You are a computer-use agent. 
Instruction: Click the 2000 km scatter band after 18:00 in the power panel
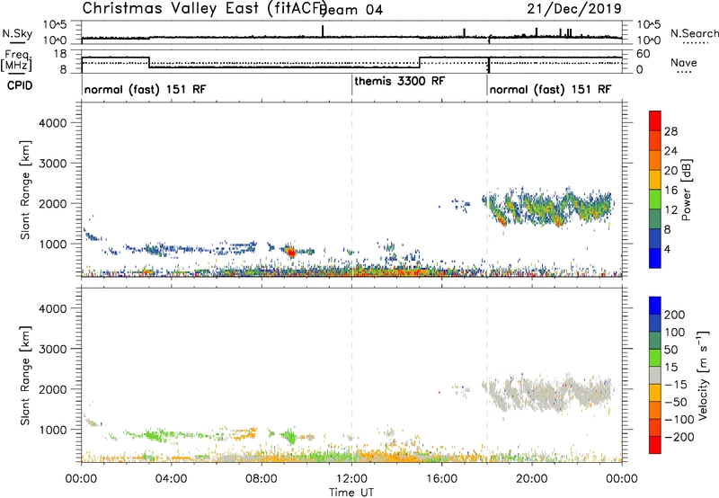click(550, 207)
